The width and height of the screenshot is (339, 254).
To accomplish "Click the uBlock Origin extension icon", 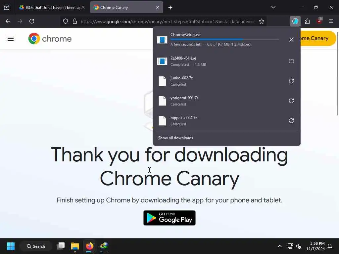I will coord(319,21).
